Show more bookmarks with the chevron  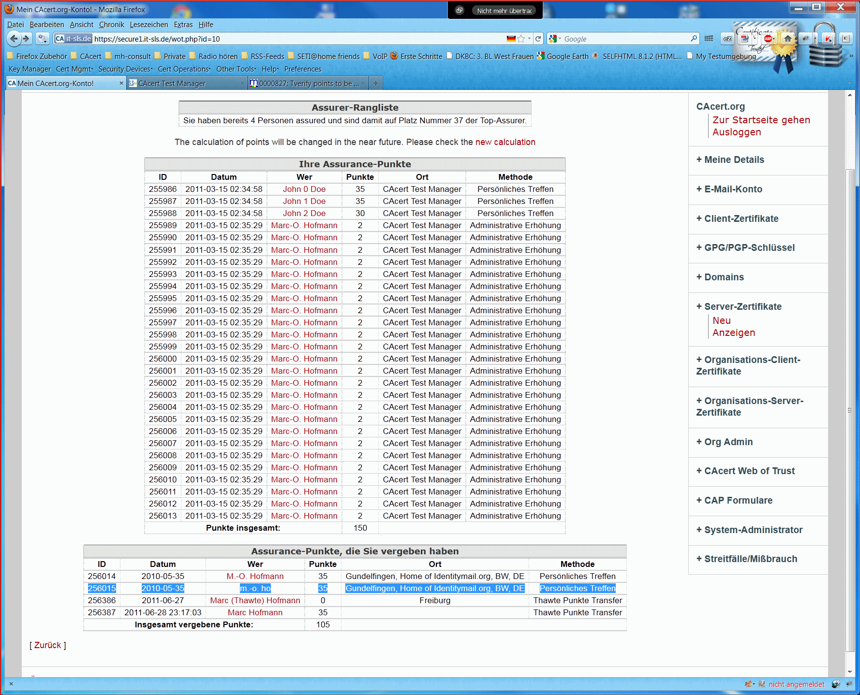point(851,56)
